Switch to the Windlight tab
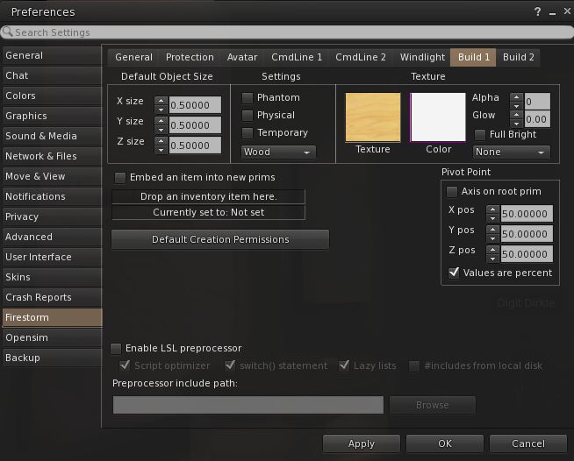This screenshot has height=461, width=574. pyautogui.click(x=422, y=57)
